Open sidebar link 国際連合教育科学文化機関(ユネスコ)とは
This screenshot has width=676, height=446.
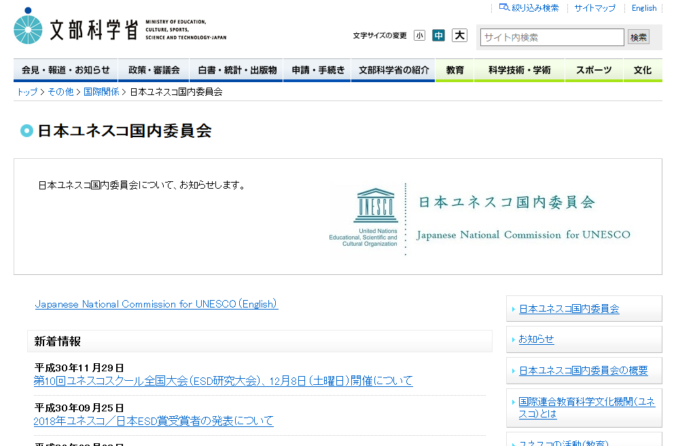587,408
